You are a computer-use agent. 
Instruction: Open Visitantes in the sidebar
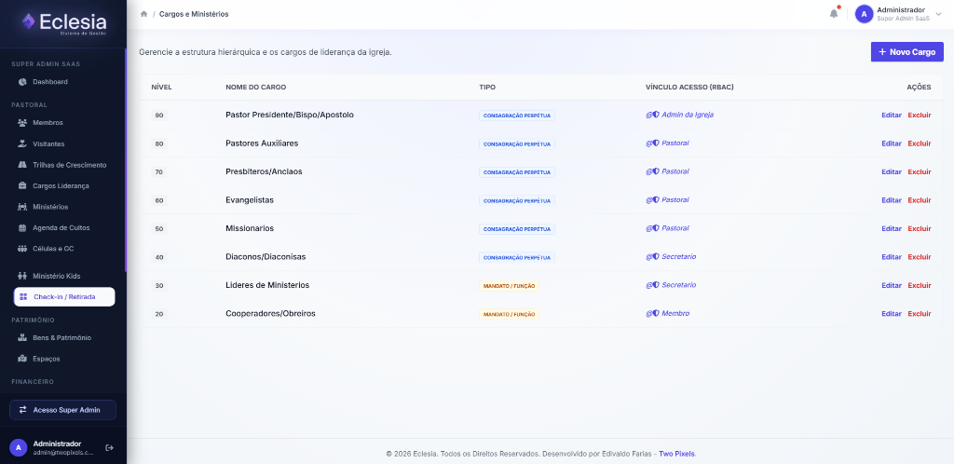click(48, 144)
